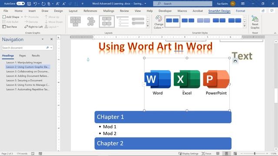Open the Format tab

point(240,11)
